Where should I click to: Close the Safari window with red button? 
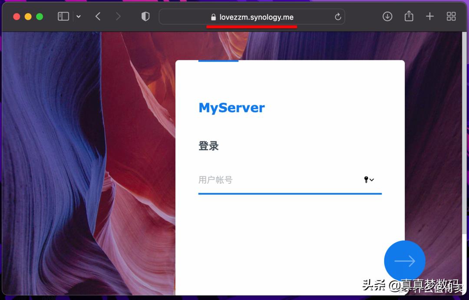point(17,17)
